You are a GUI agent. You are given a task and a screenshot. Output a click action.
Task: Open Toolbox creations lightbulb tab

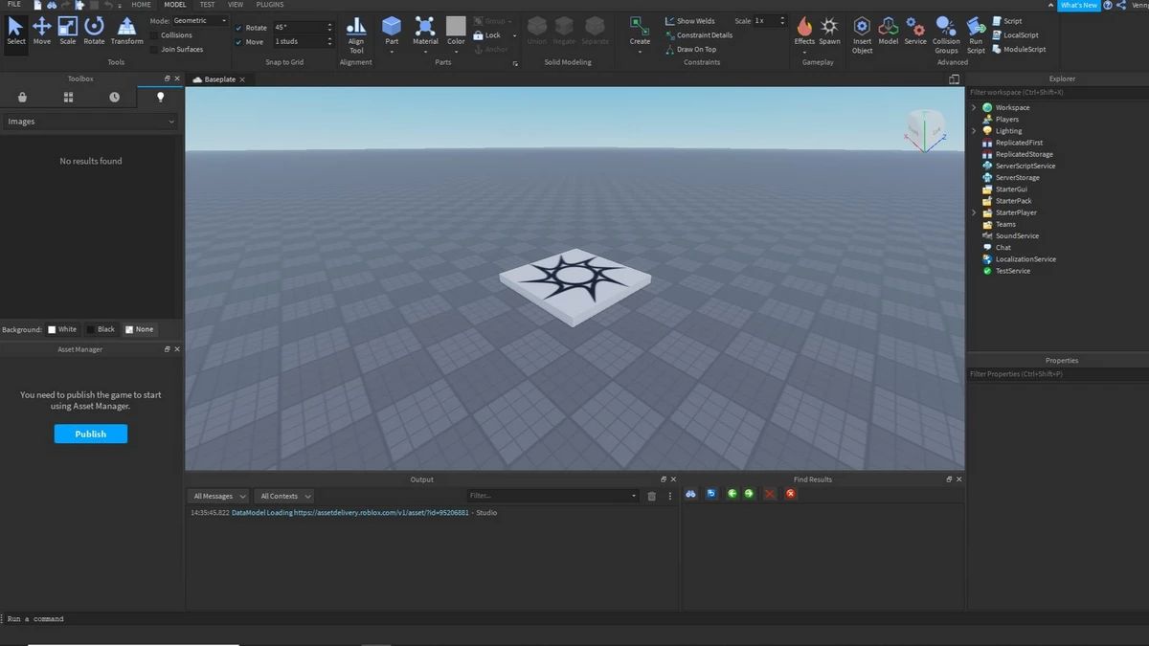[160, 97]
